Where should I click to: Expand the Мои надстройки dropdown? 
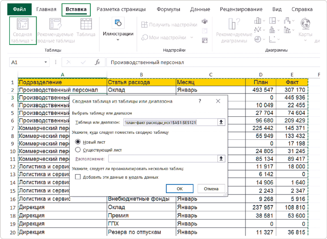[191, 38]
